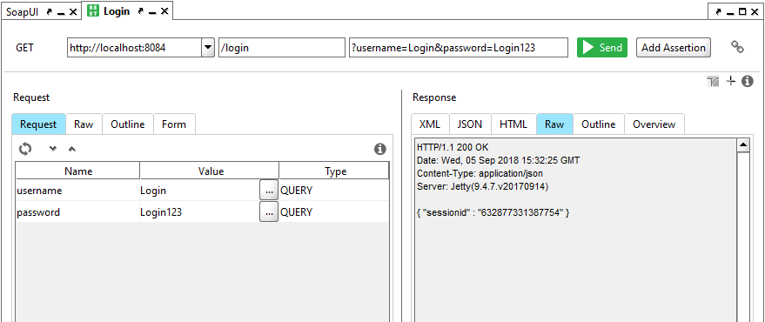765x322 pixels.
Task: Click the top-right detach arrow icon
Action: [719, 12]
